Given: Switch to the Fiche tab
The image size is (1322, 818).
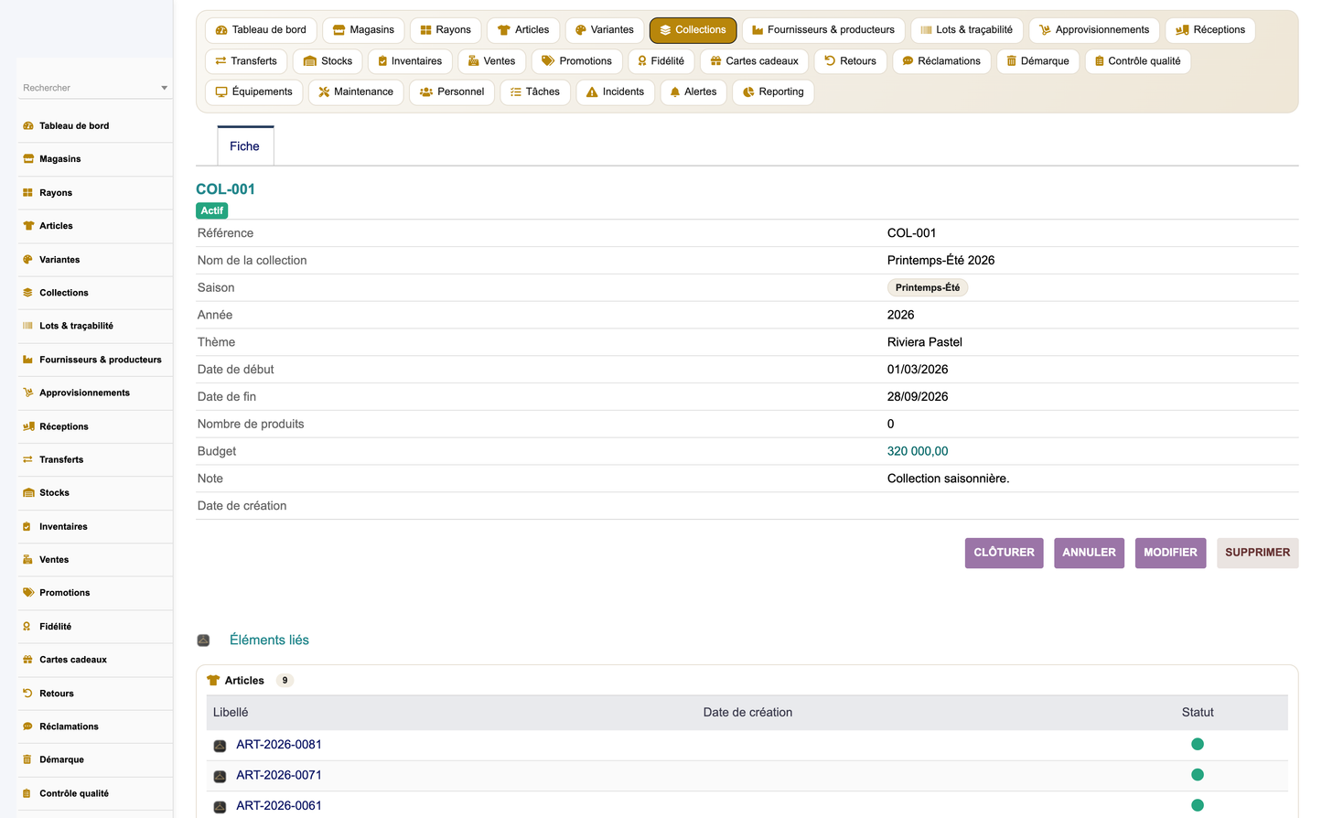Looking at the screenshot, I should pyautogui.click(x=245, y=146).
